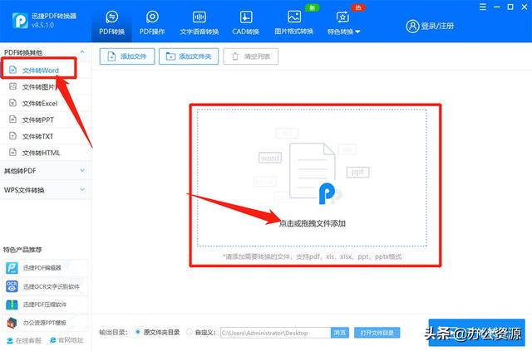Click the 图片格式转换 picture icon
Screen dimensions: 532x351
(293, 17)
